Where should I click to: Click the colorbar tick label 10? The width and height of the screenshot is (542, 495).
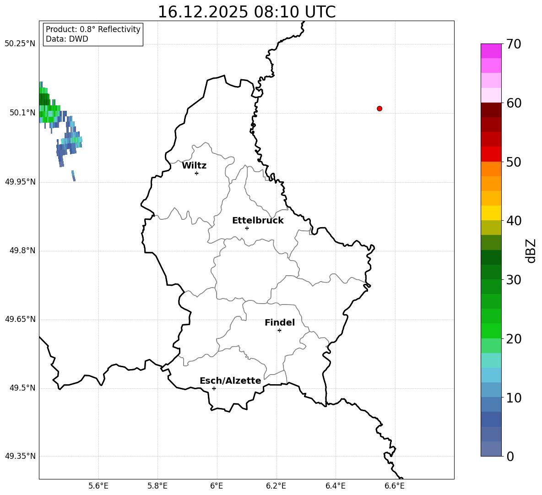click(x=514, y=397)
